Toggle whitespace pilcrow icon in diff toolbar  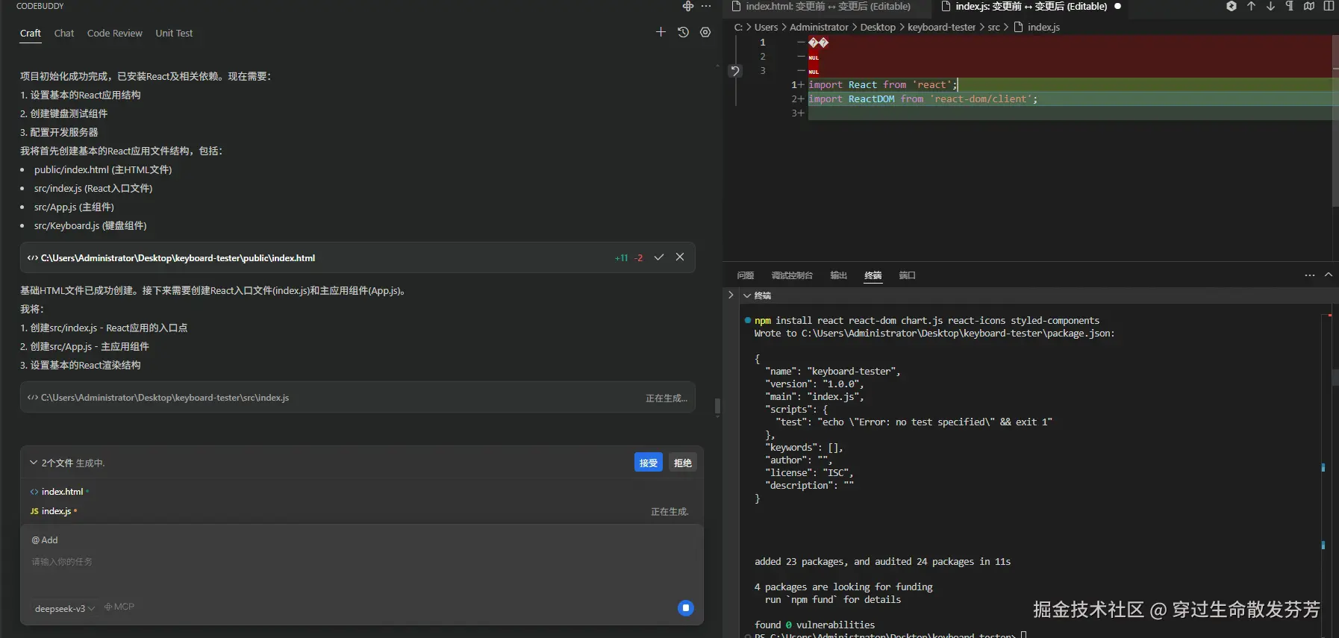point(1289,6)
